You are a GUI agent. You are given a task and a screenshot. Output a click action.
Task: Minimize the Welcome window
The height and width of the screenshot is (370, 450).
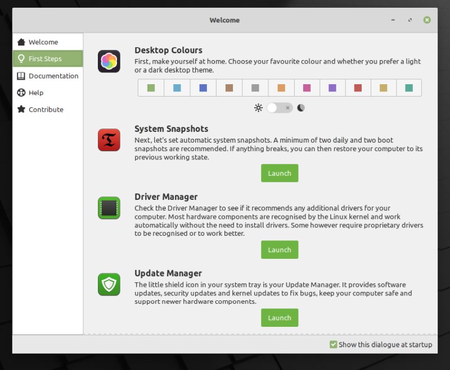pyautogui.click(x=393, y=20)
